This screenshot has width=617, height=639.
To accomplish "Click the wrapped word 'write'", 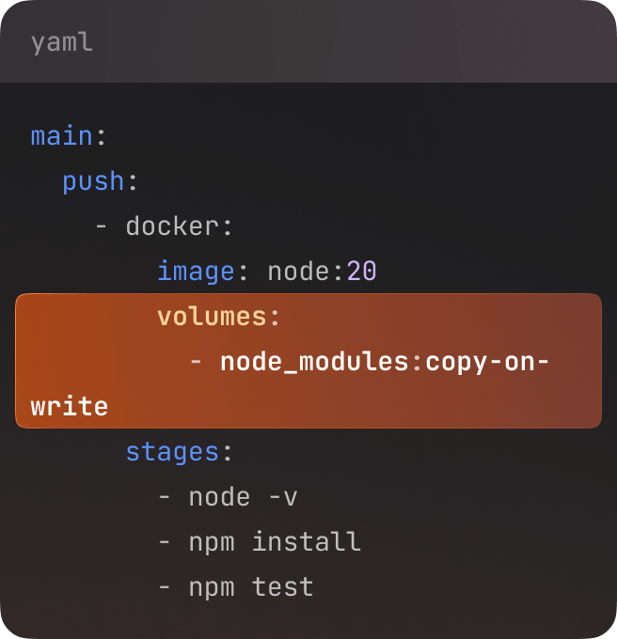I will pos(70,407).
